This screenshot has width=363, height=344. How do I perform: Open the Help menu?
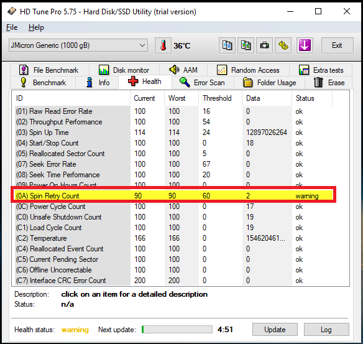36,27
